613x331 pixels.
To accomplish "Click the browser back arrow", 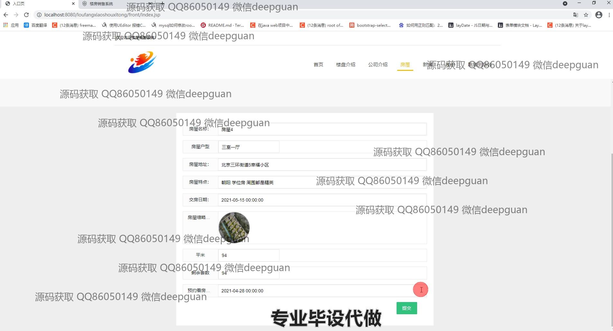I will [x=5, y=15].
